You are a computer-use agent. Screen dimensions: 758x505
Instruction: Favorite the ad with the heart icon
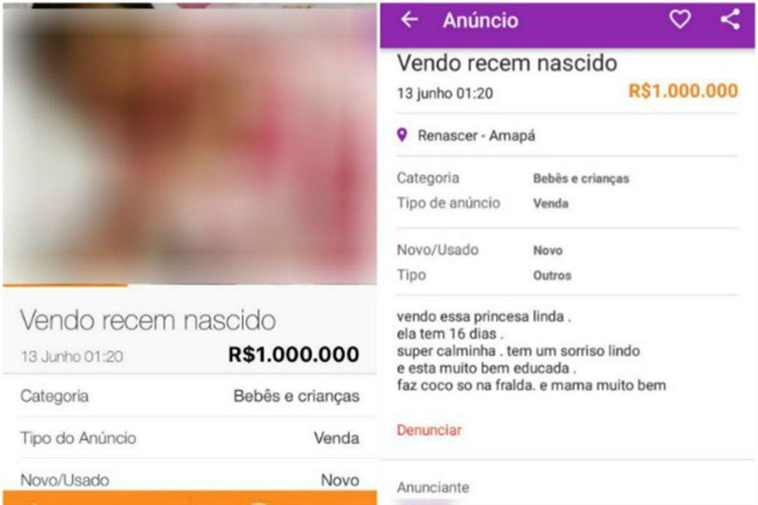point(680,19)
